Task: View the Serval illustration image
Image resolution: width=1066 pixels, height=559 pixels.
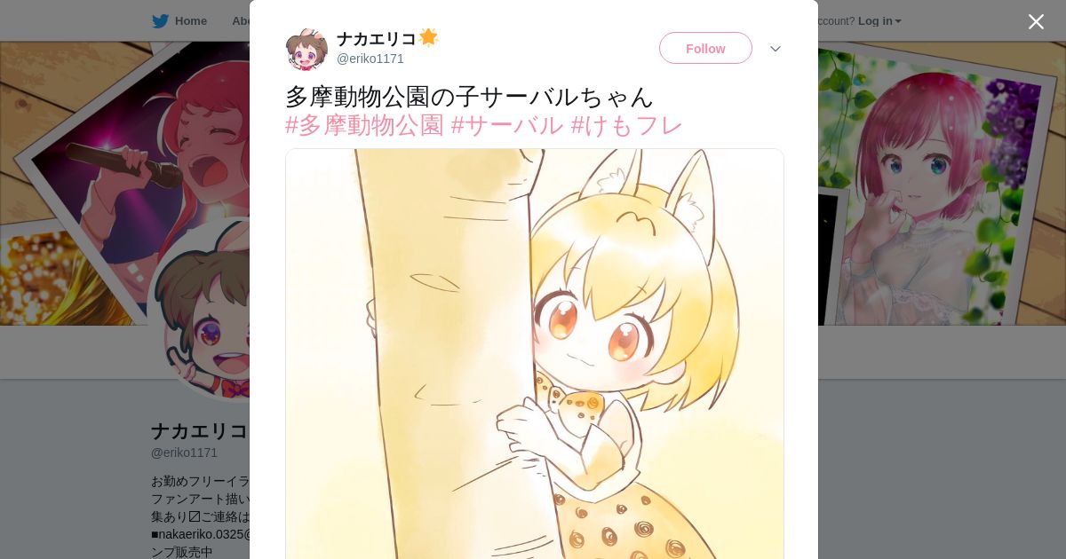Action: coord(535,354)
